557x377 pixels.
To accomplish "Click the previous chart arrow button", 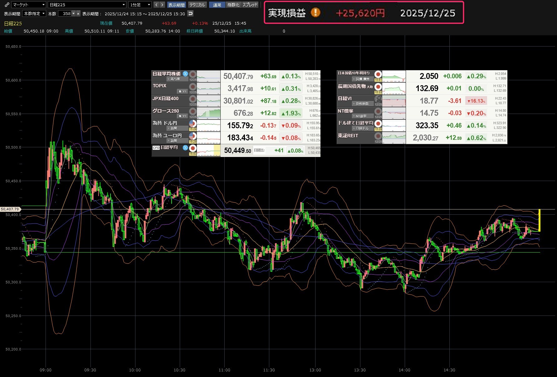I will pos(156,5).
